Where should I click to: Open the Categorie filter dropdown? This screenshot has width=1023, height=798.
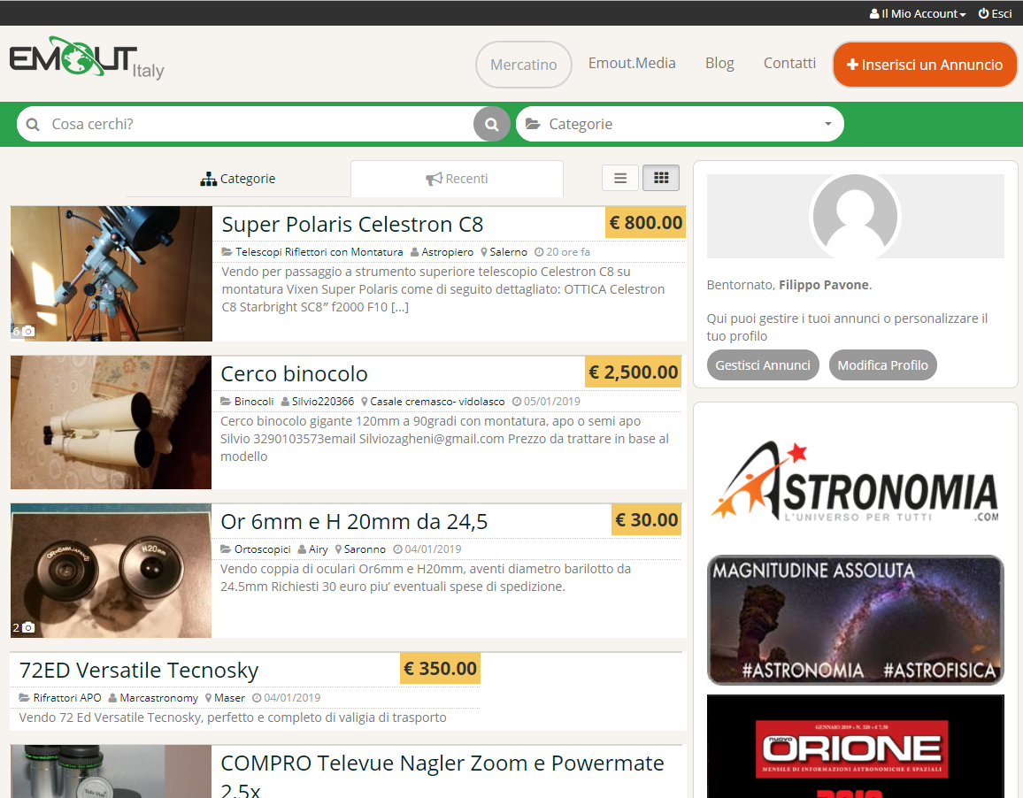[680, 124]
